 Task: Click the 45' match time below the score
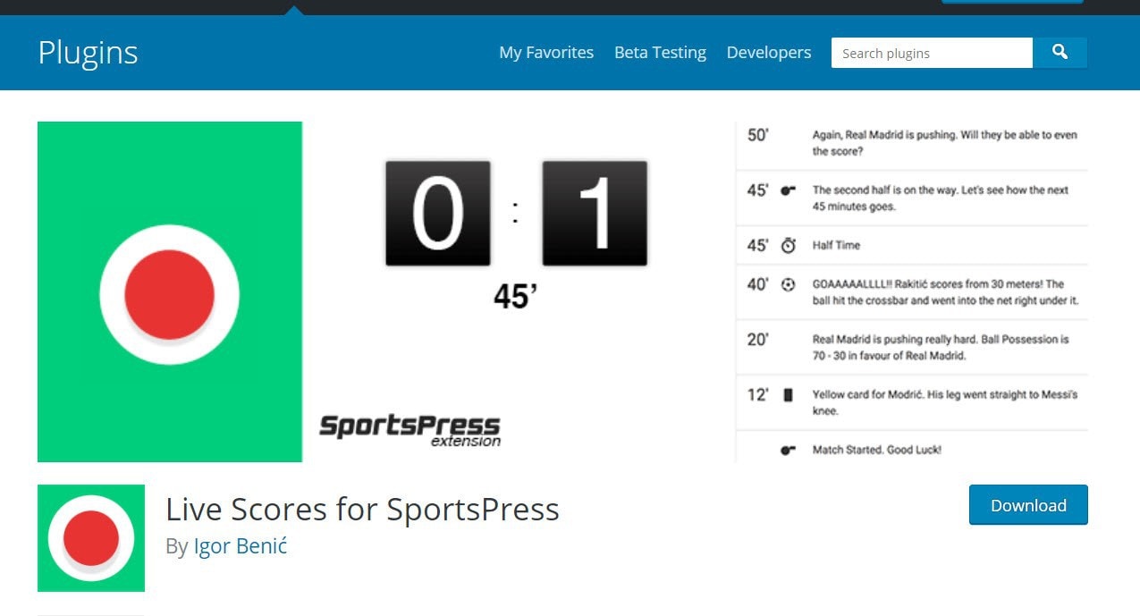(515, 295)
